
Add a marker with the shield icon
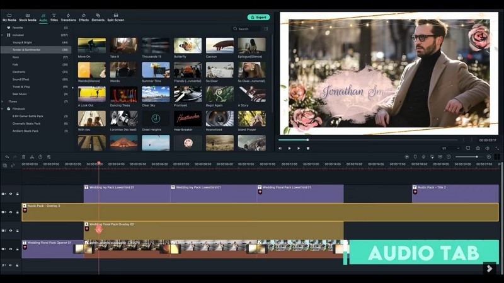[x=415, y=156]
